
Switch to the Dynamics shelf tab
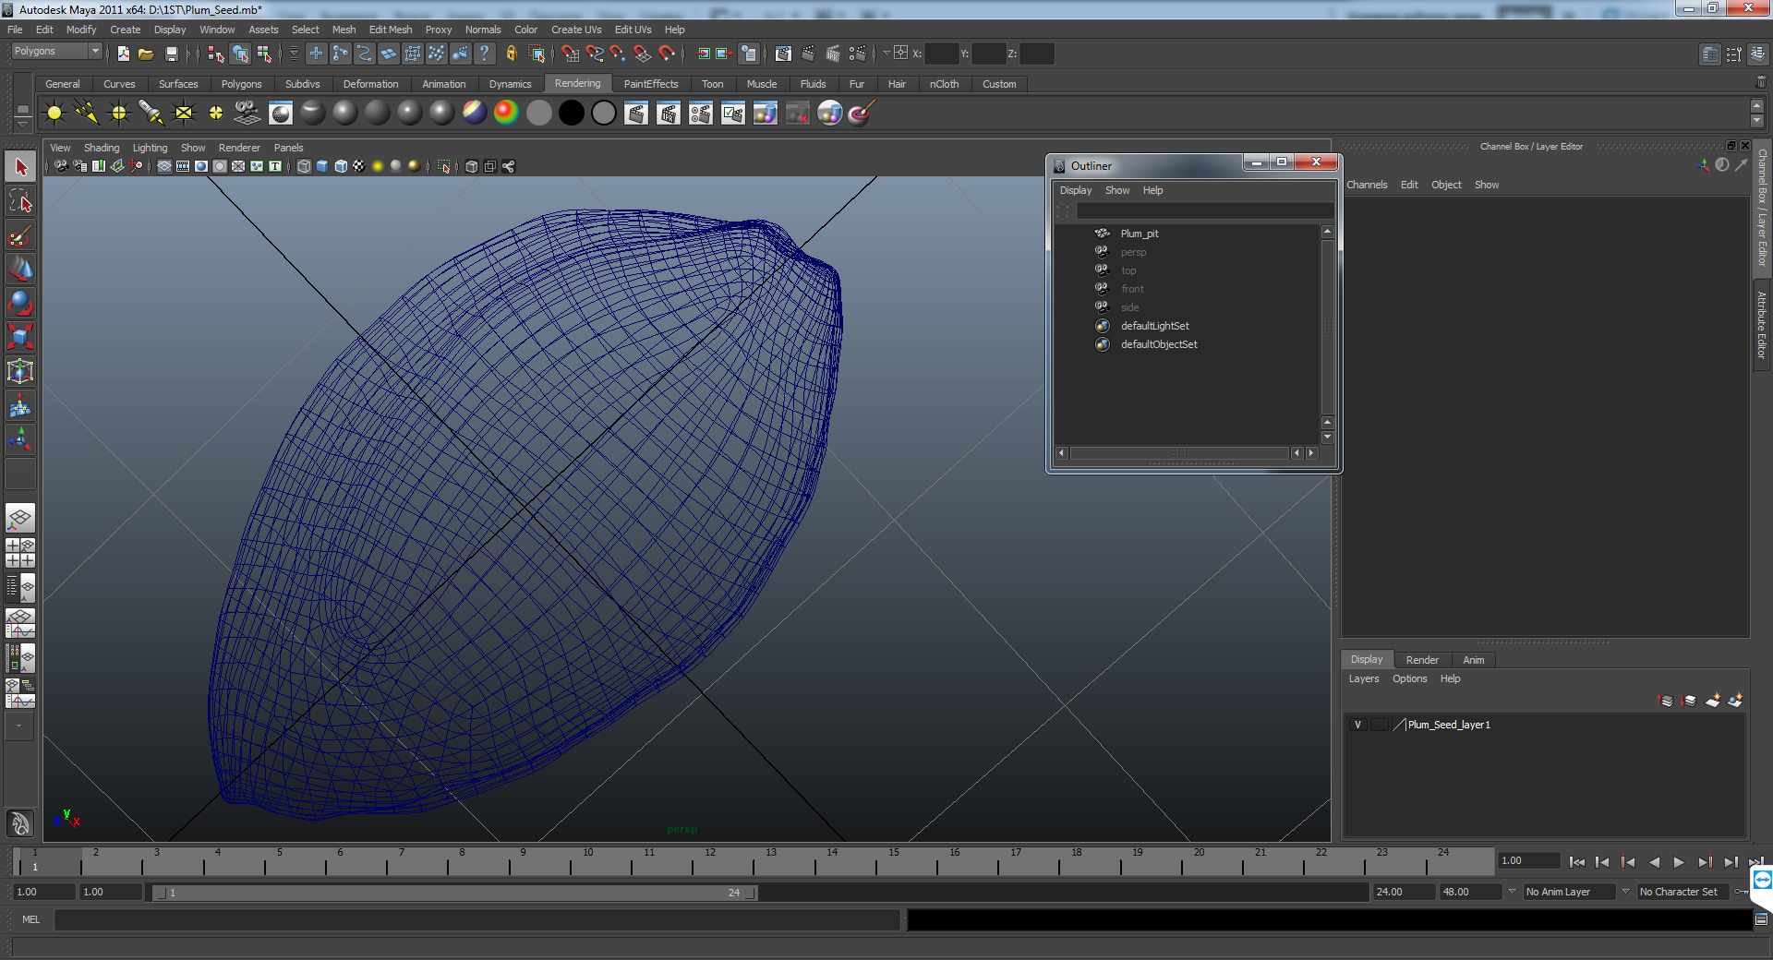(x=511, y=84)
